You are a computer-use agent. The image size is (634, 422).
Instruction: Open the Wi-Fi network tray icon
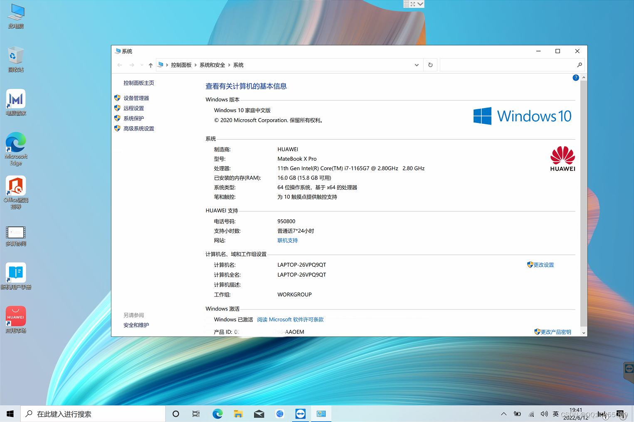pos(531,414)
